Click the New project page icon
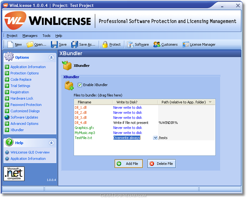The height and width of the screenshot is (198, 247). [10, 44]
